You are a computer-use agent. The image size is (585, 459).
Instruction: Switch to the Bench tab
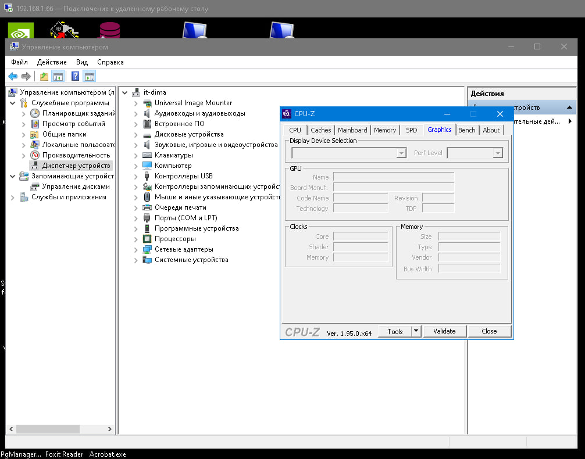467,130
